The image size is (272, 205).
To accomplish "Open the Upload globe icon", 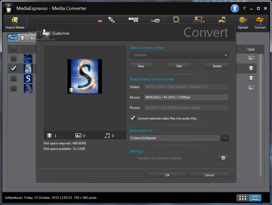I will pyautogui.click(x=243, y=20).
